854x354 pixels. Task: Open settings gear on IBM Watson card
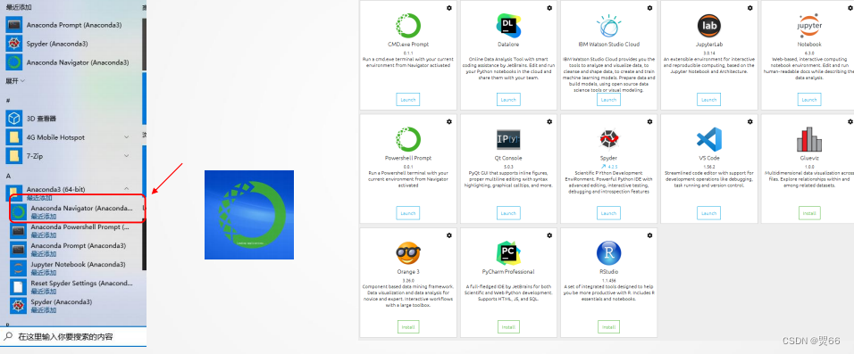649,8
